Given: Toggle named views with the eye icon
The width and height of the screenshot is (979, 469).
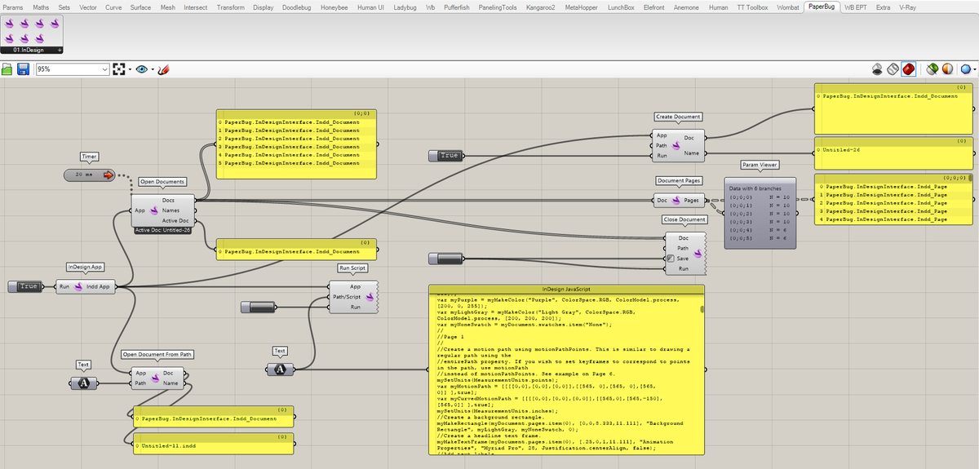Looking at the screenshot, I should pyautogui.click(x=142, y=70).
